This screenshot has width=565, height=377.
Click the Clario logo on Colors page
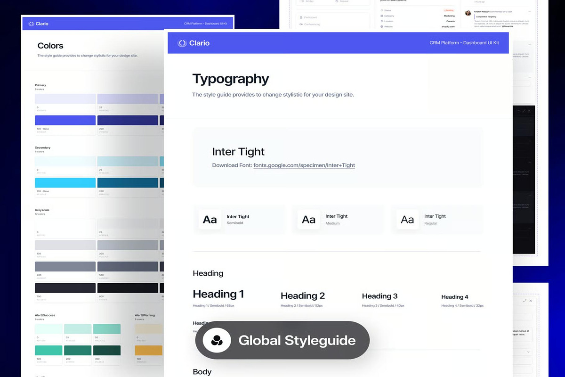point(39,24)
